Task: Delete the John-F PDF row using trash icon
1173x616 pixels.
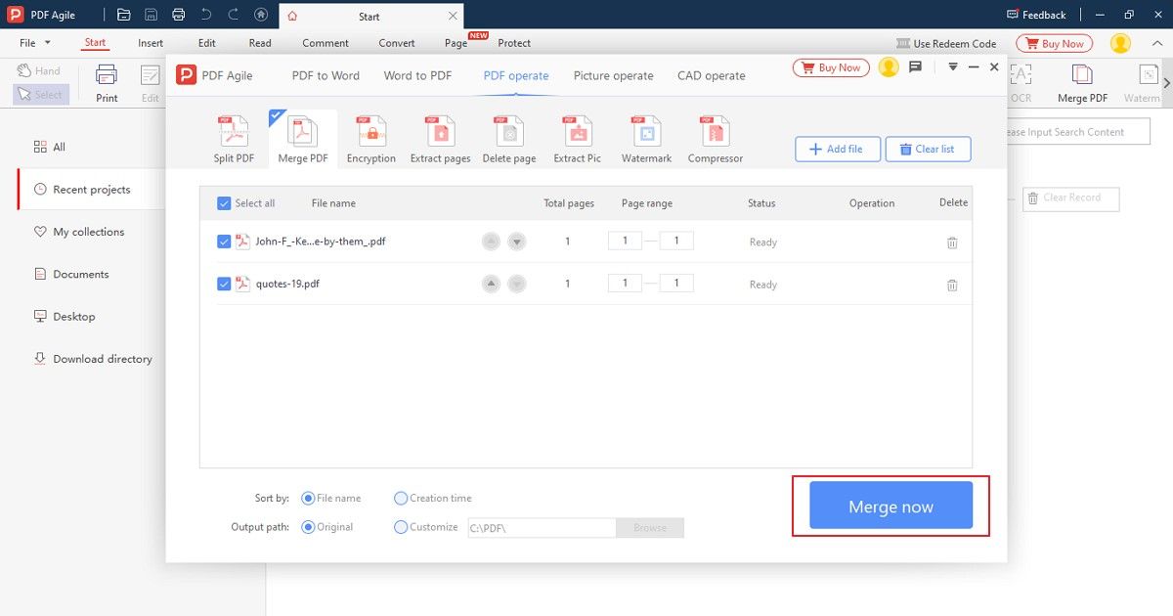Action: [x=952, y=242]
